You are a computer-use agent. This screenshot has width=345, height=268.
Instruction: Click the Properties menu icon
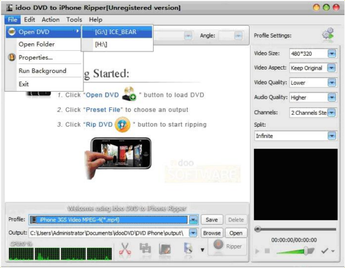[x=12, y=58]
